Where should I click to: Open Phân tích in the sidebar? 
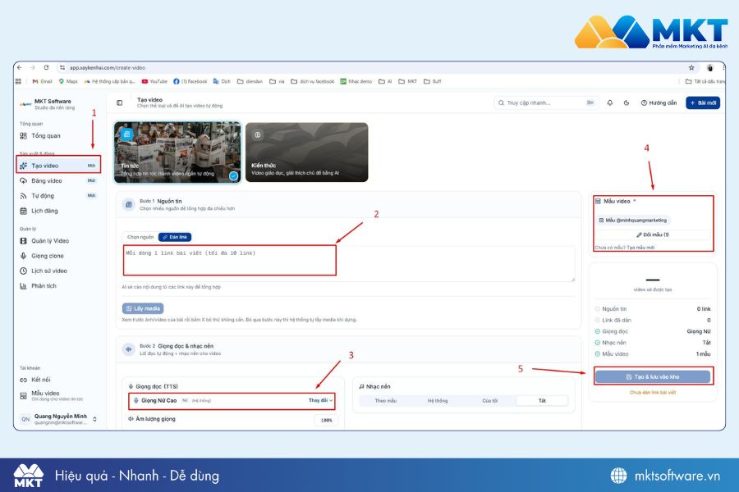click(x=58, y=286)
